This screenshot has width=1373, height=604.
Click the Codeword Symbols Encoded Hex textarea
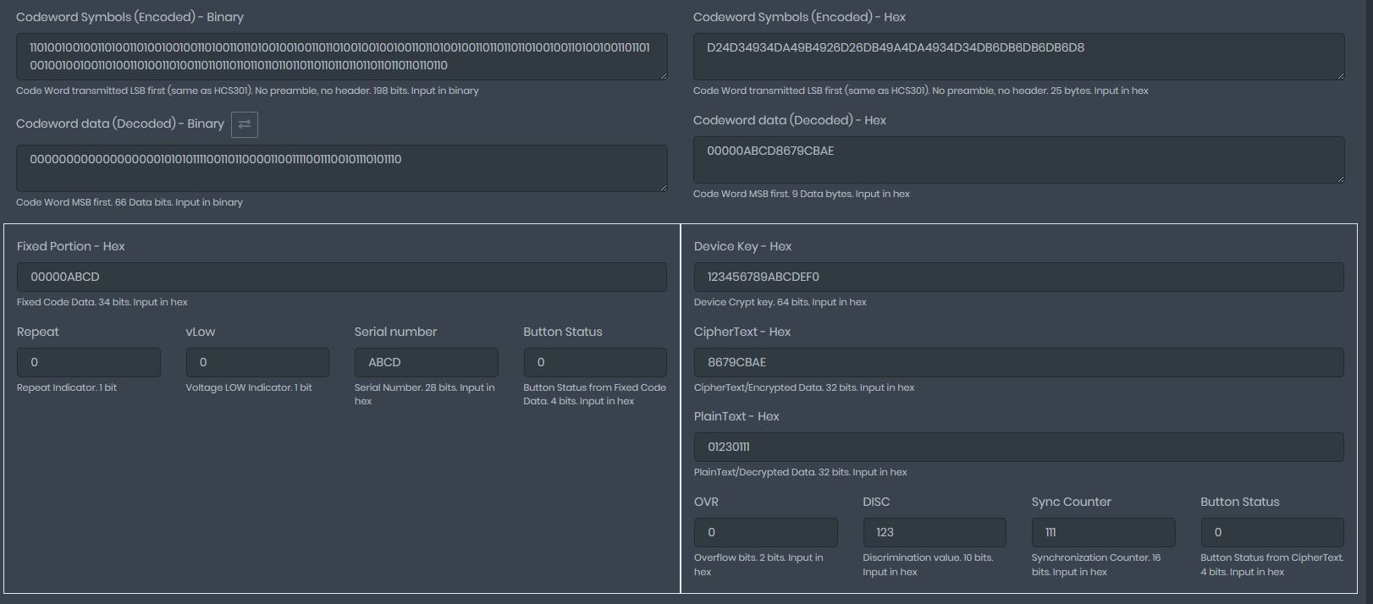[x=1017, y=57]
